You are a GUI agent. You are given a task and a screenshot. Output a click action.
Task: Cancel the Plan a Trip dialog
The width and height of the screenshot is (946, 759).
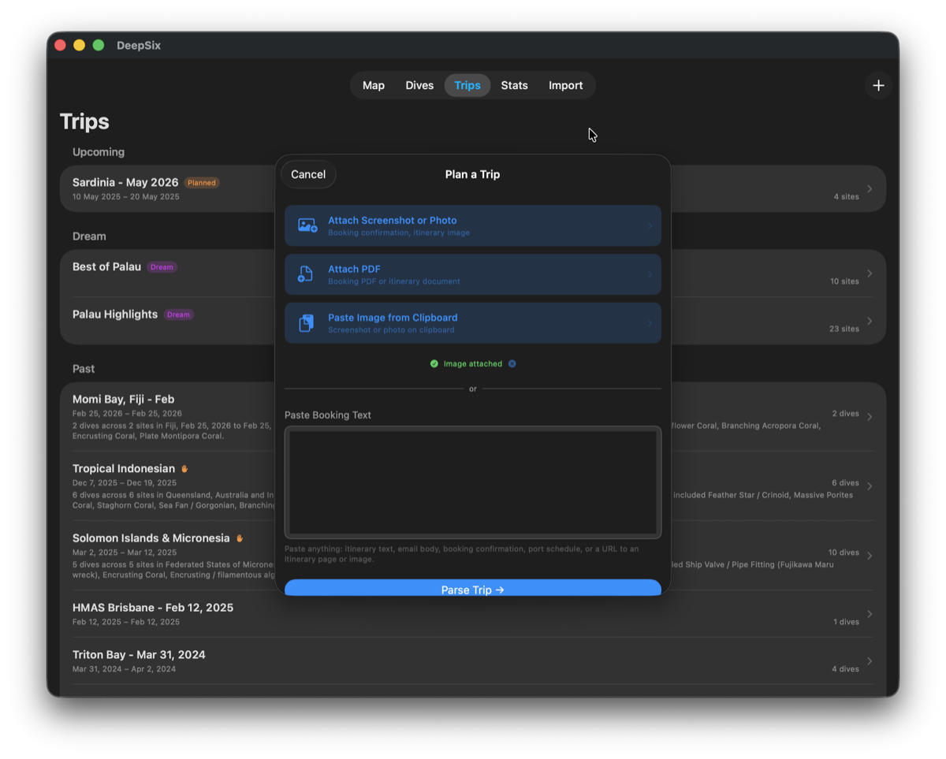point(308,174)
